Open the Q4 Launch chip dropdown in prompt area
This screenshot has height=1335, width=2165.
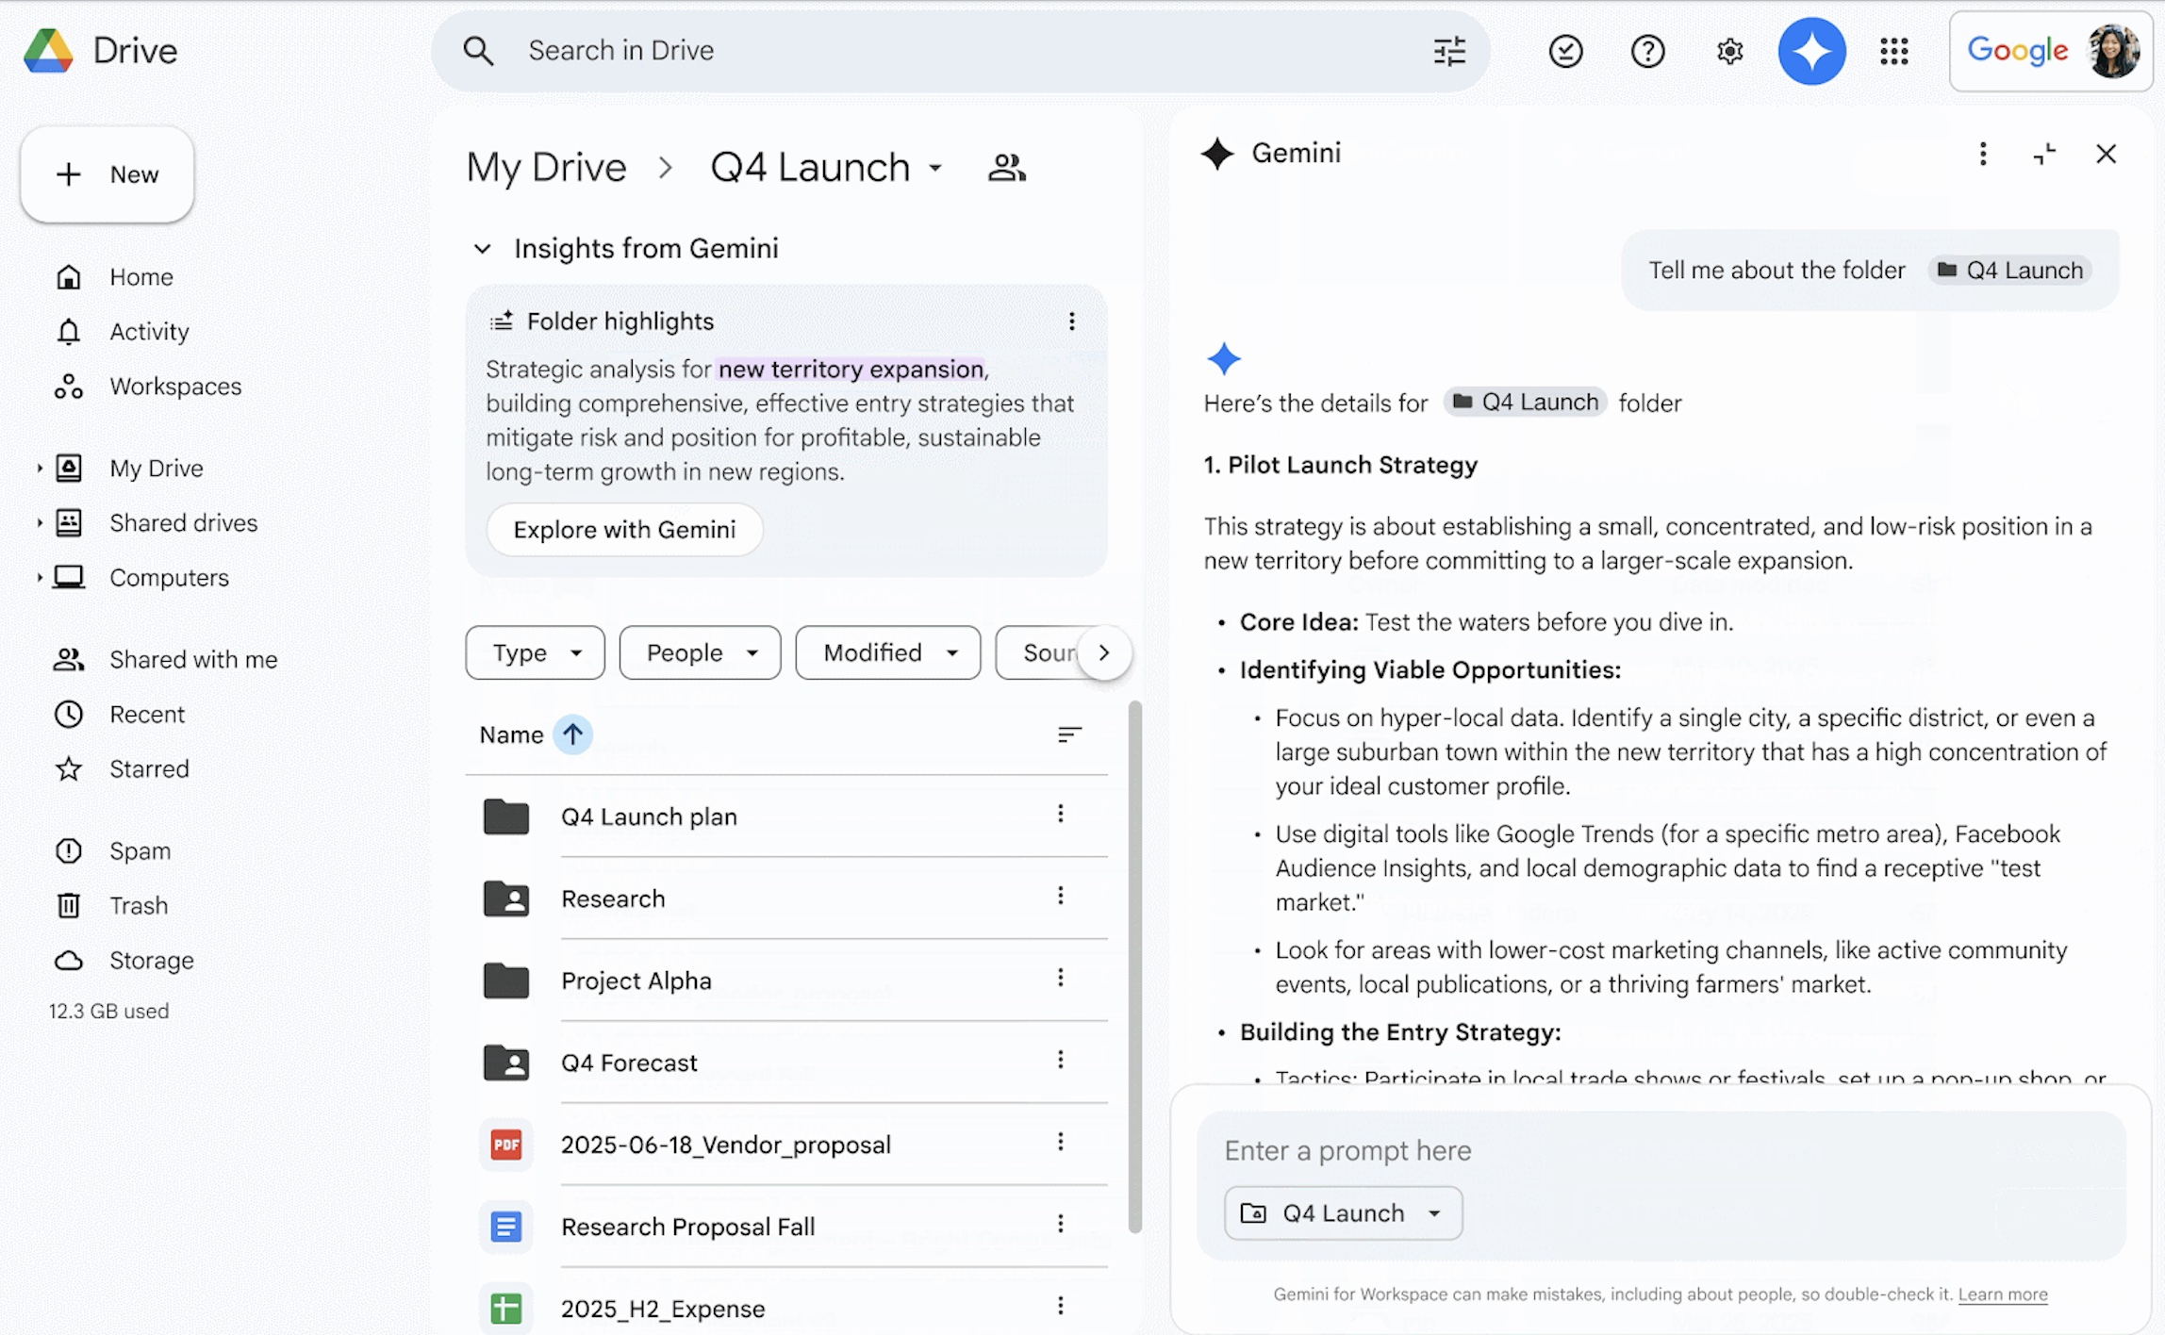point(1435,1212)
